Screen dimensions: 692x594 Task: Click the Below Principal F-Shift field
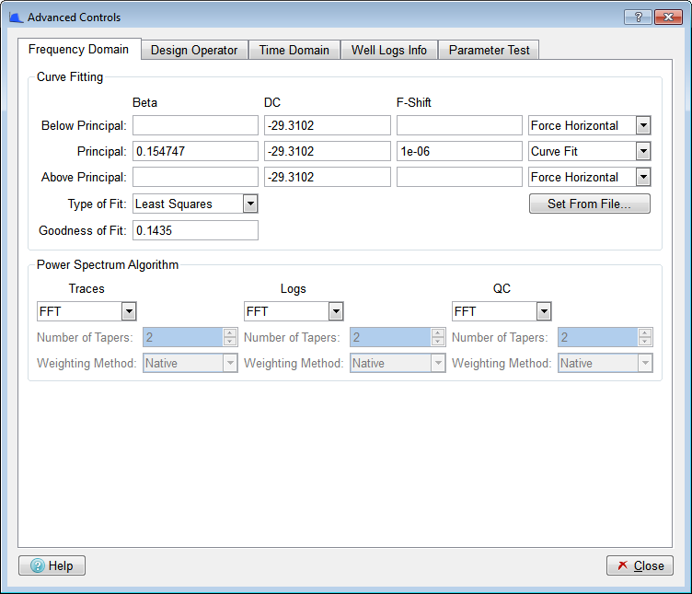click(459, 125)
